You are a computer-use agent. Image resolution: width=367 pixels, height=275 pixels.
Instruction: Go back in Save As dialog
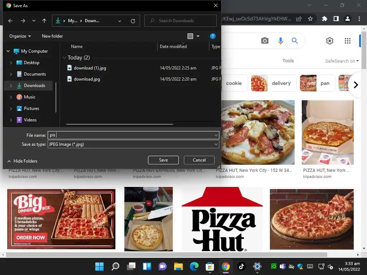coord(10,21)
